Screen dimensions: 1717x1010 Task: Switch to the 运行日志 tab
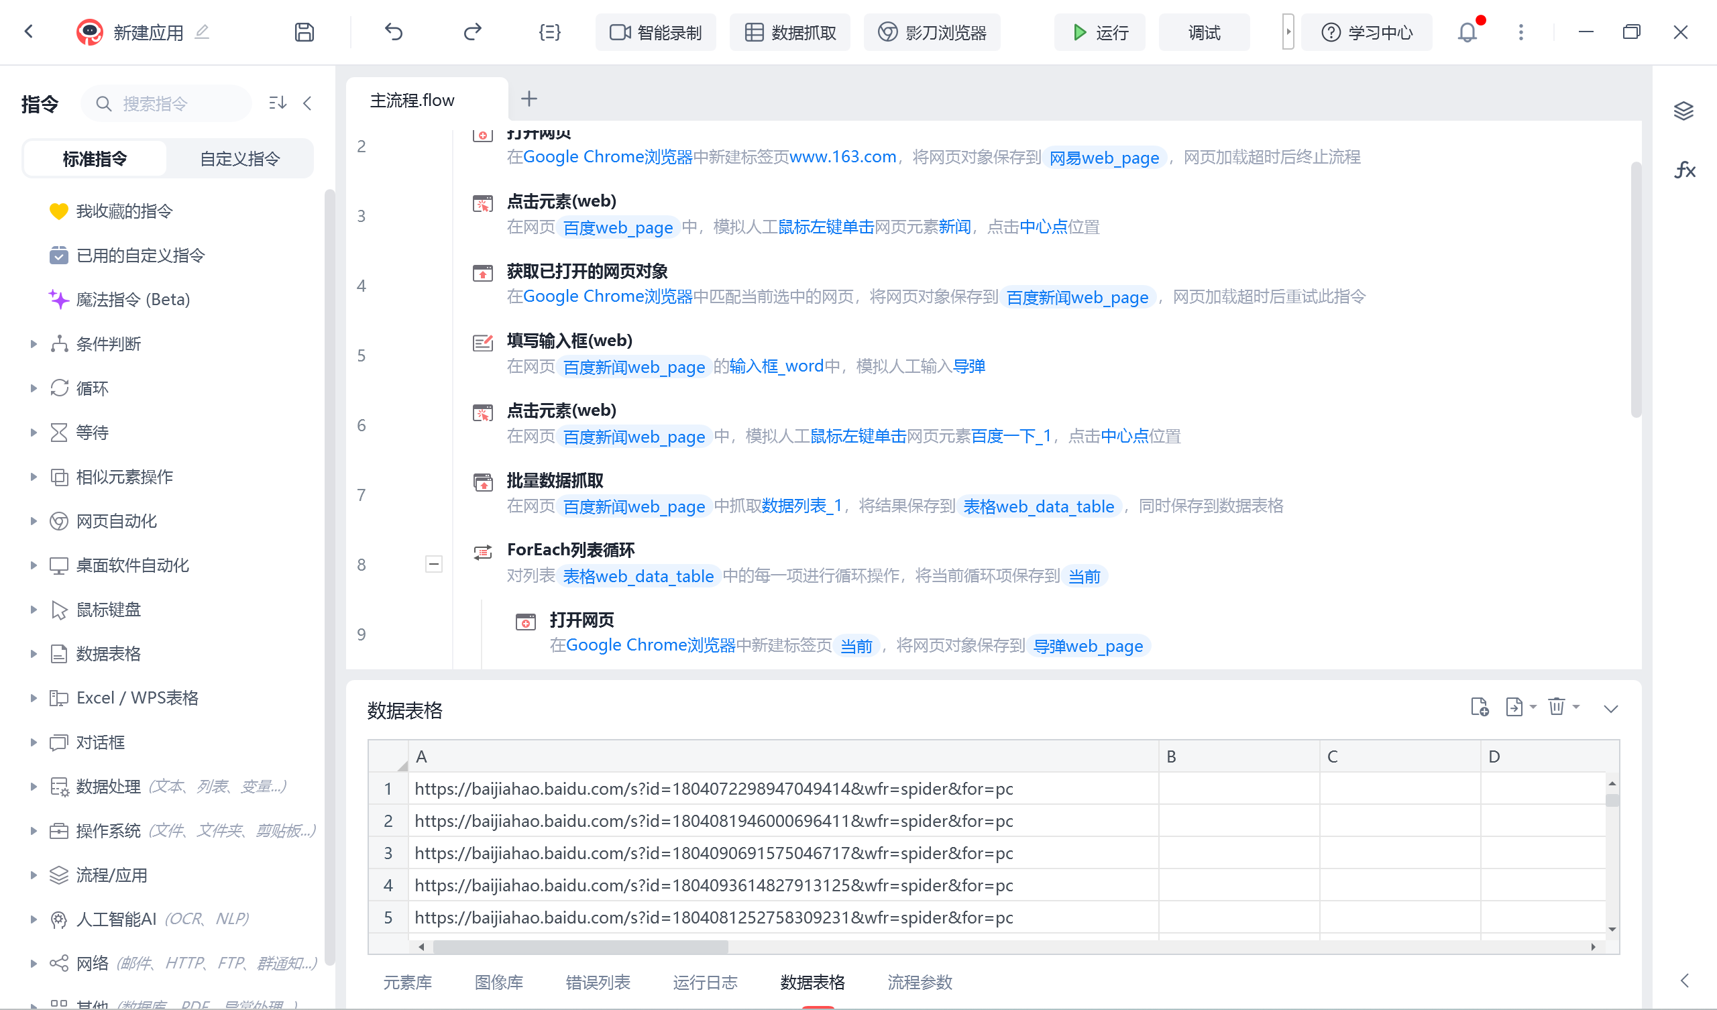pos(704,982)
